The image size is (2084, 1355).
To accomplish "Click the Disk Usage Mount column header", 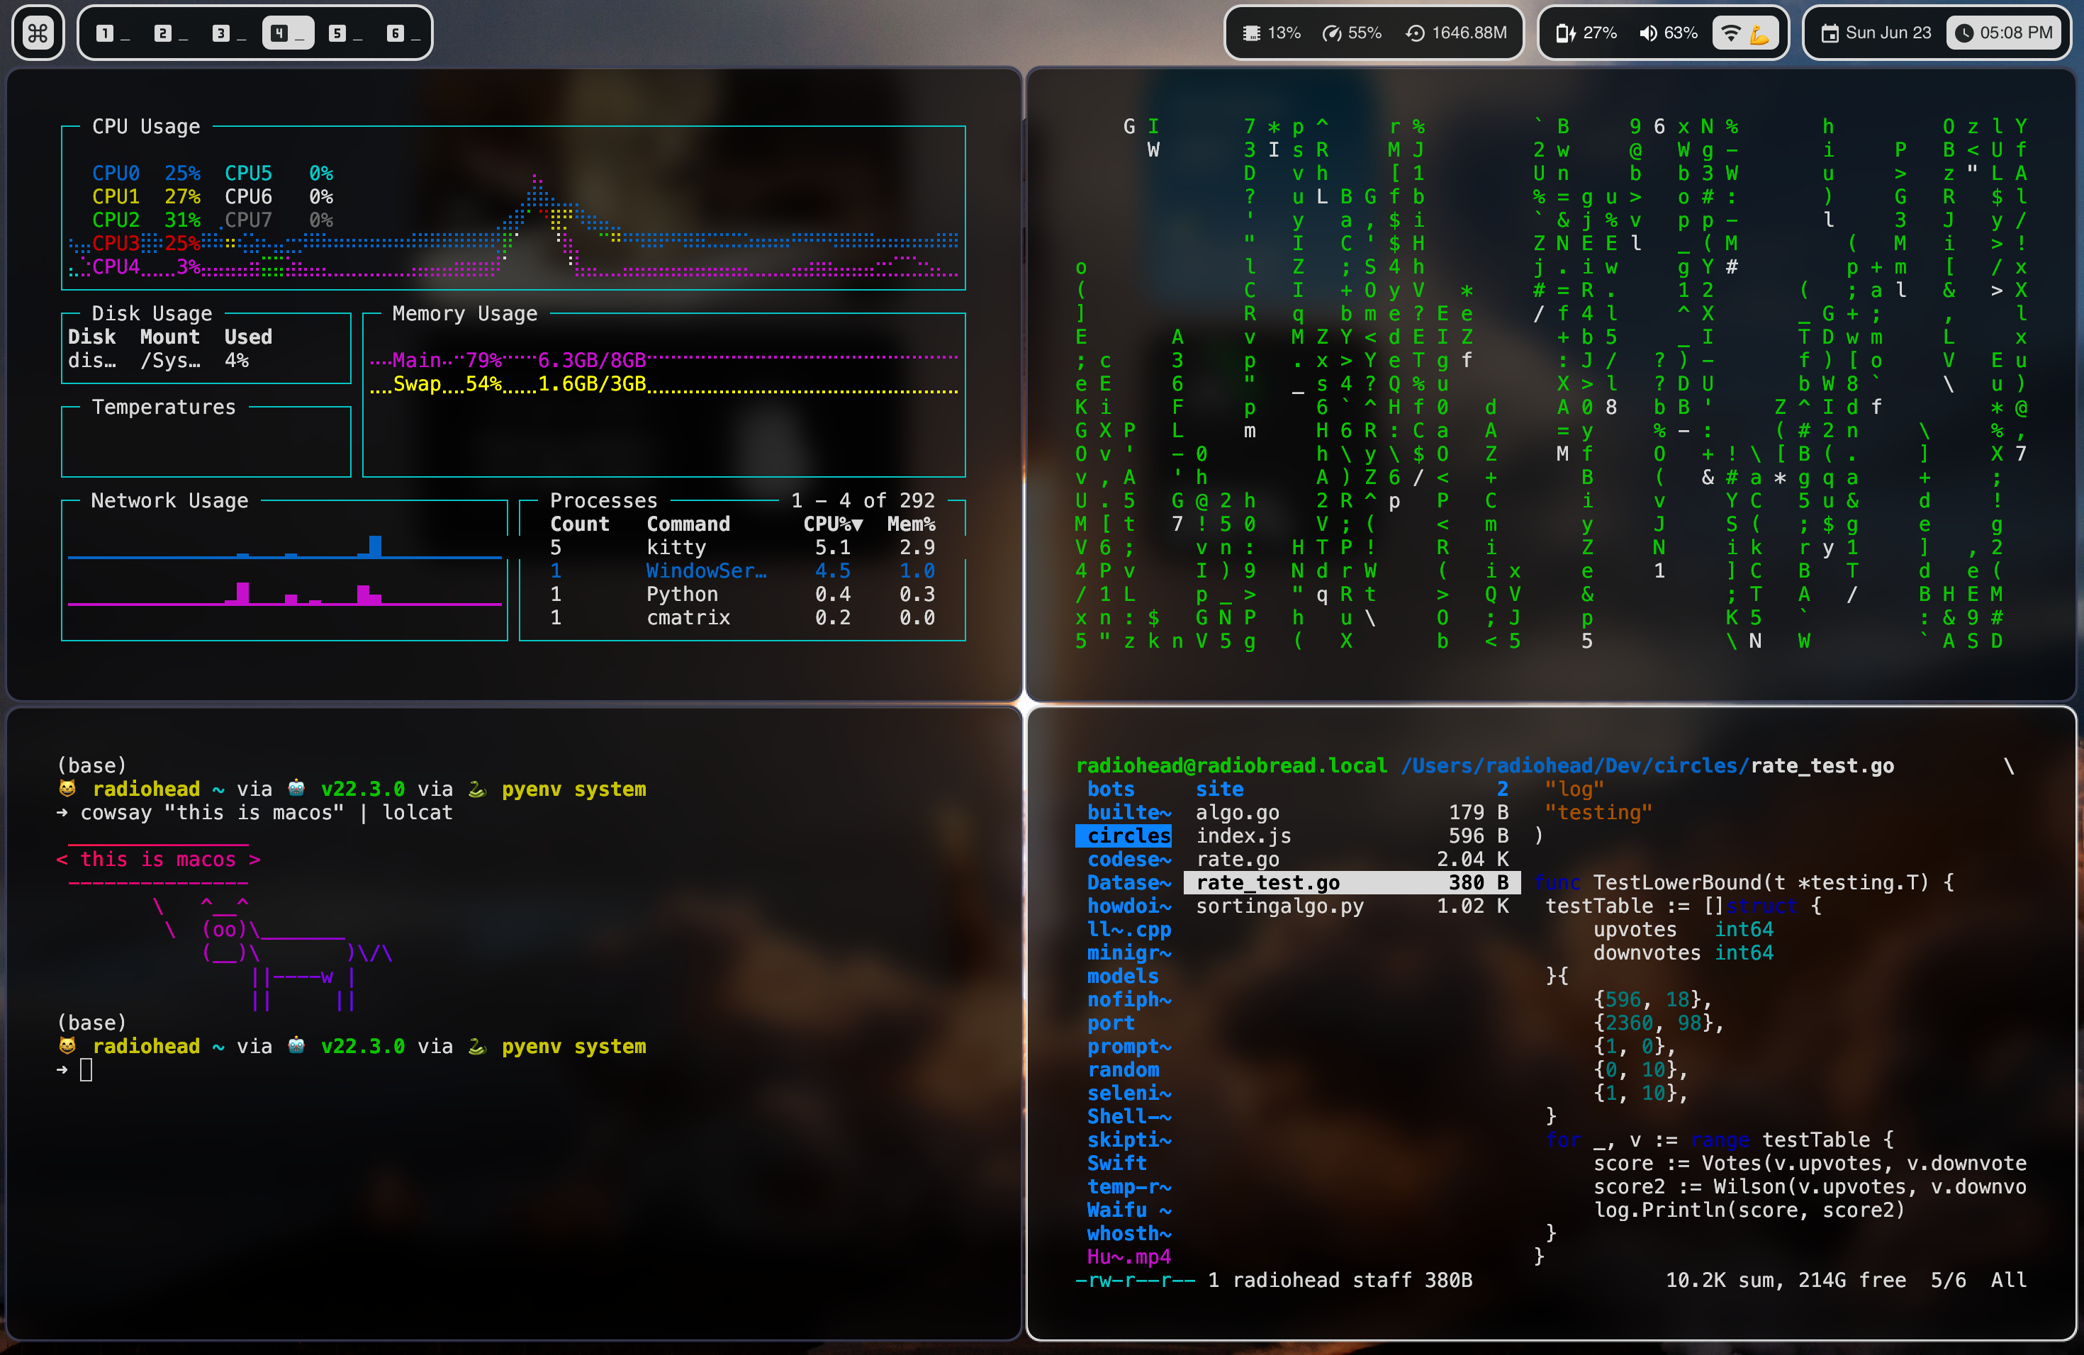I will (x=170, y=337).
